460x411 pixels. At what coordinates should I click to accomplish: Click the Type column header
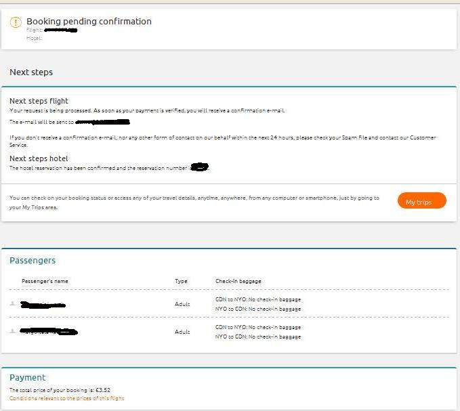coord(181,281)
